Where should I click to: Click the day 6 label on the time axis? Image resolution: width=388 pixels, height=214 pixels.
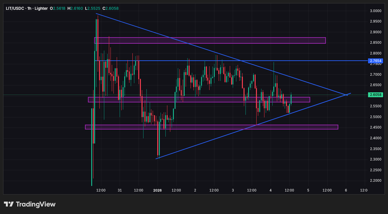346,190
